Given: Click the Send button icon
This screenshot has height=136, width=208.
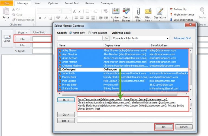Looking at the screenshot, I should pyautogui.click(x=6, y=37).
